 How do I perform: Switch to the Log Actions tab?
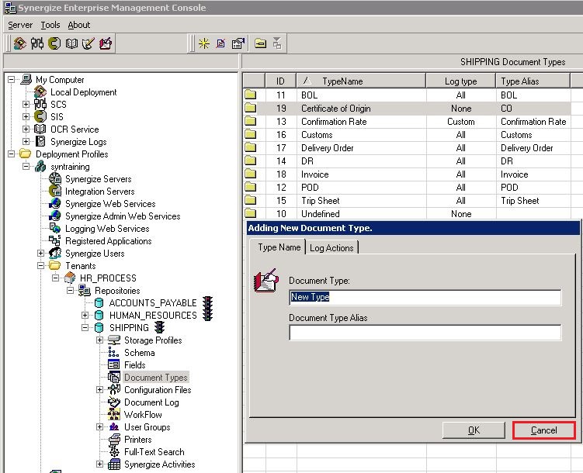[331, 247]
